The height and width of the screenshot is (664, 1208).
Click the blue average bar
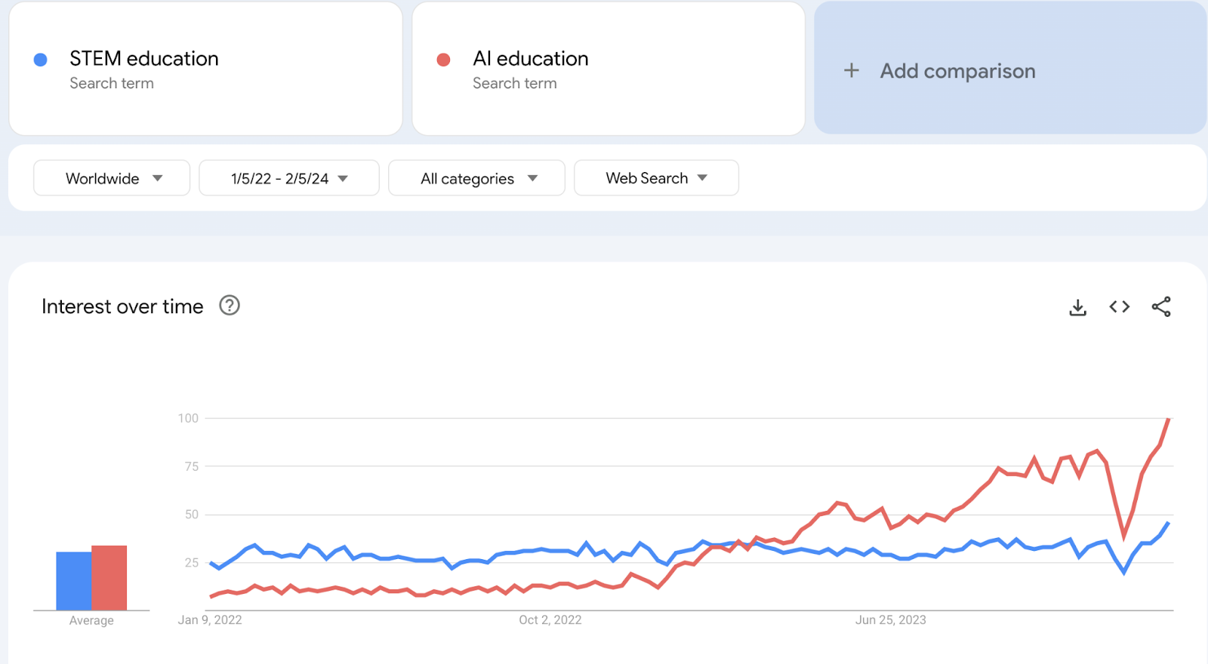(74, 581)
